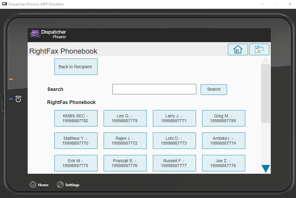
Task: Select Erik M contact entry
Action: pyautogui.click(x=76, y=163)
